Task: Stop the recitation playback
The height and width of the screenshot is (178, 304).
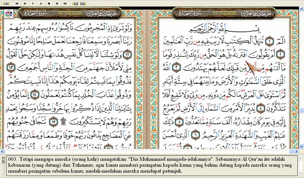Action: click(49, 4)
